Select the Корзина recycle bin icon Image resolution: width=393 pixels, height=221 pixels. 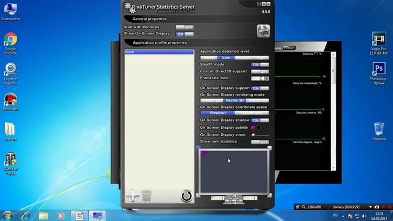pos(379,131)
